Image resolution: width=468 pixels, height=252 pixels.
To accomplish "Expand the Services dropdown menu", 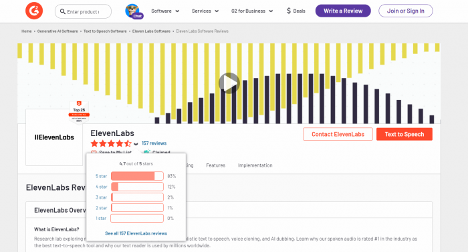I will (205, 11).
